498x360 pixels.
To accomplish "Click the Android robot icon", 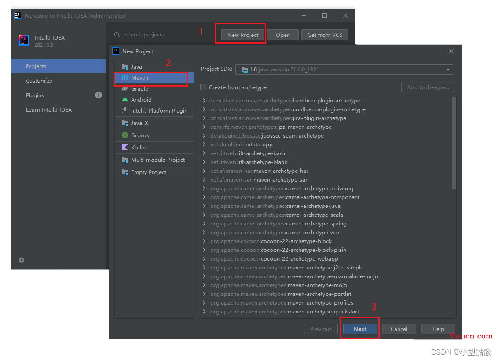I will [125, 100].
